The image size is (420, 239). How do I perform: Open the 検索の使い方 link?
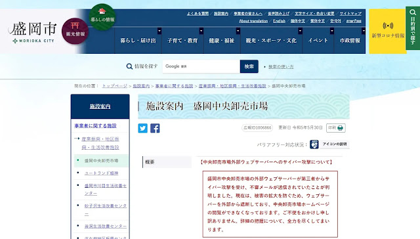pos(281,67)
